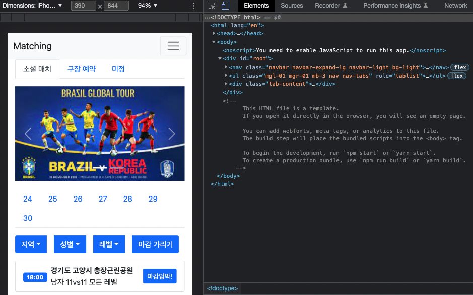Click match title 경기도 고양시 충장근린공원
This screenshot has width=473, height=295.
coord(92,270)
